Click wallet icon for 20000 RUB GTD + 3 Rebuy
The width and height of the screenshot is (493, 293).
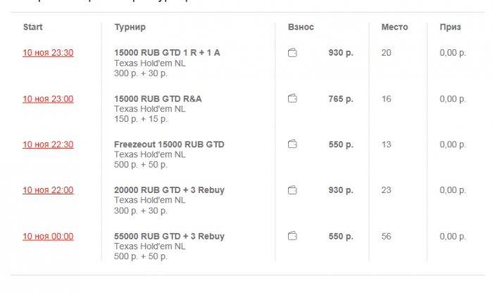[x=292, y=190]
